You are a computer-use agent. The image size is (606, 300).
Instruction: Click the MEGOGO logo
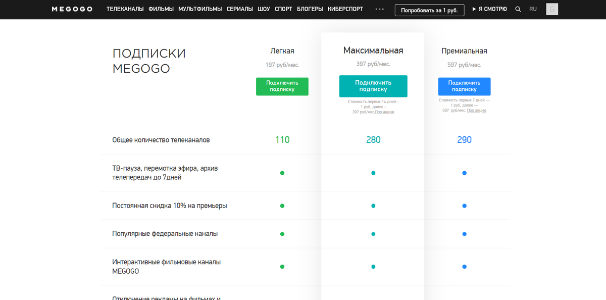pos(72,9)
